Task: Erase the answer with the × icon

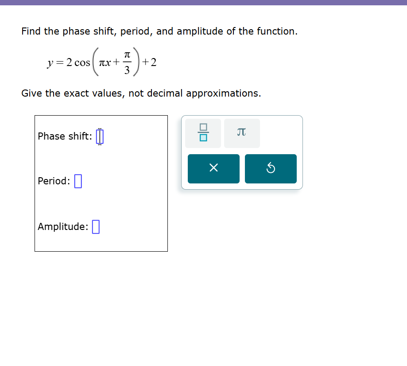Action: click(x=213, y=169)
